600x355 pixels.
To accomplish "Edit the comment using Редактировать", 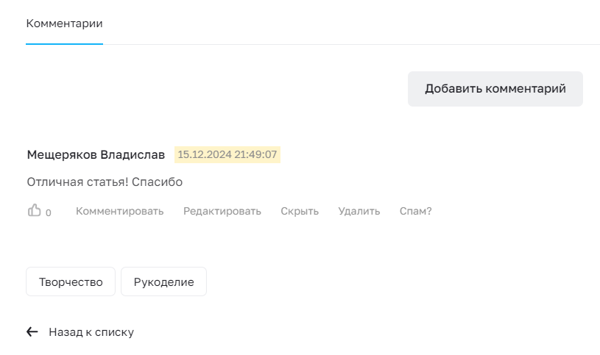I will 222,211.
